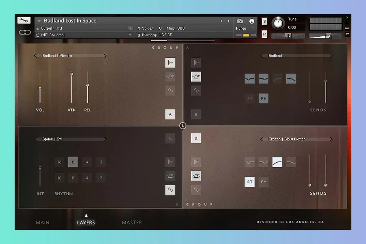Viewport: 366px width, 244px height.
Task: Expand the Output st.1 dropdown
Action: pyautogui.click(x=130, y=28)
